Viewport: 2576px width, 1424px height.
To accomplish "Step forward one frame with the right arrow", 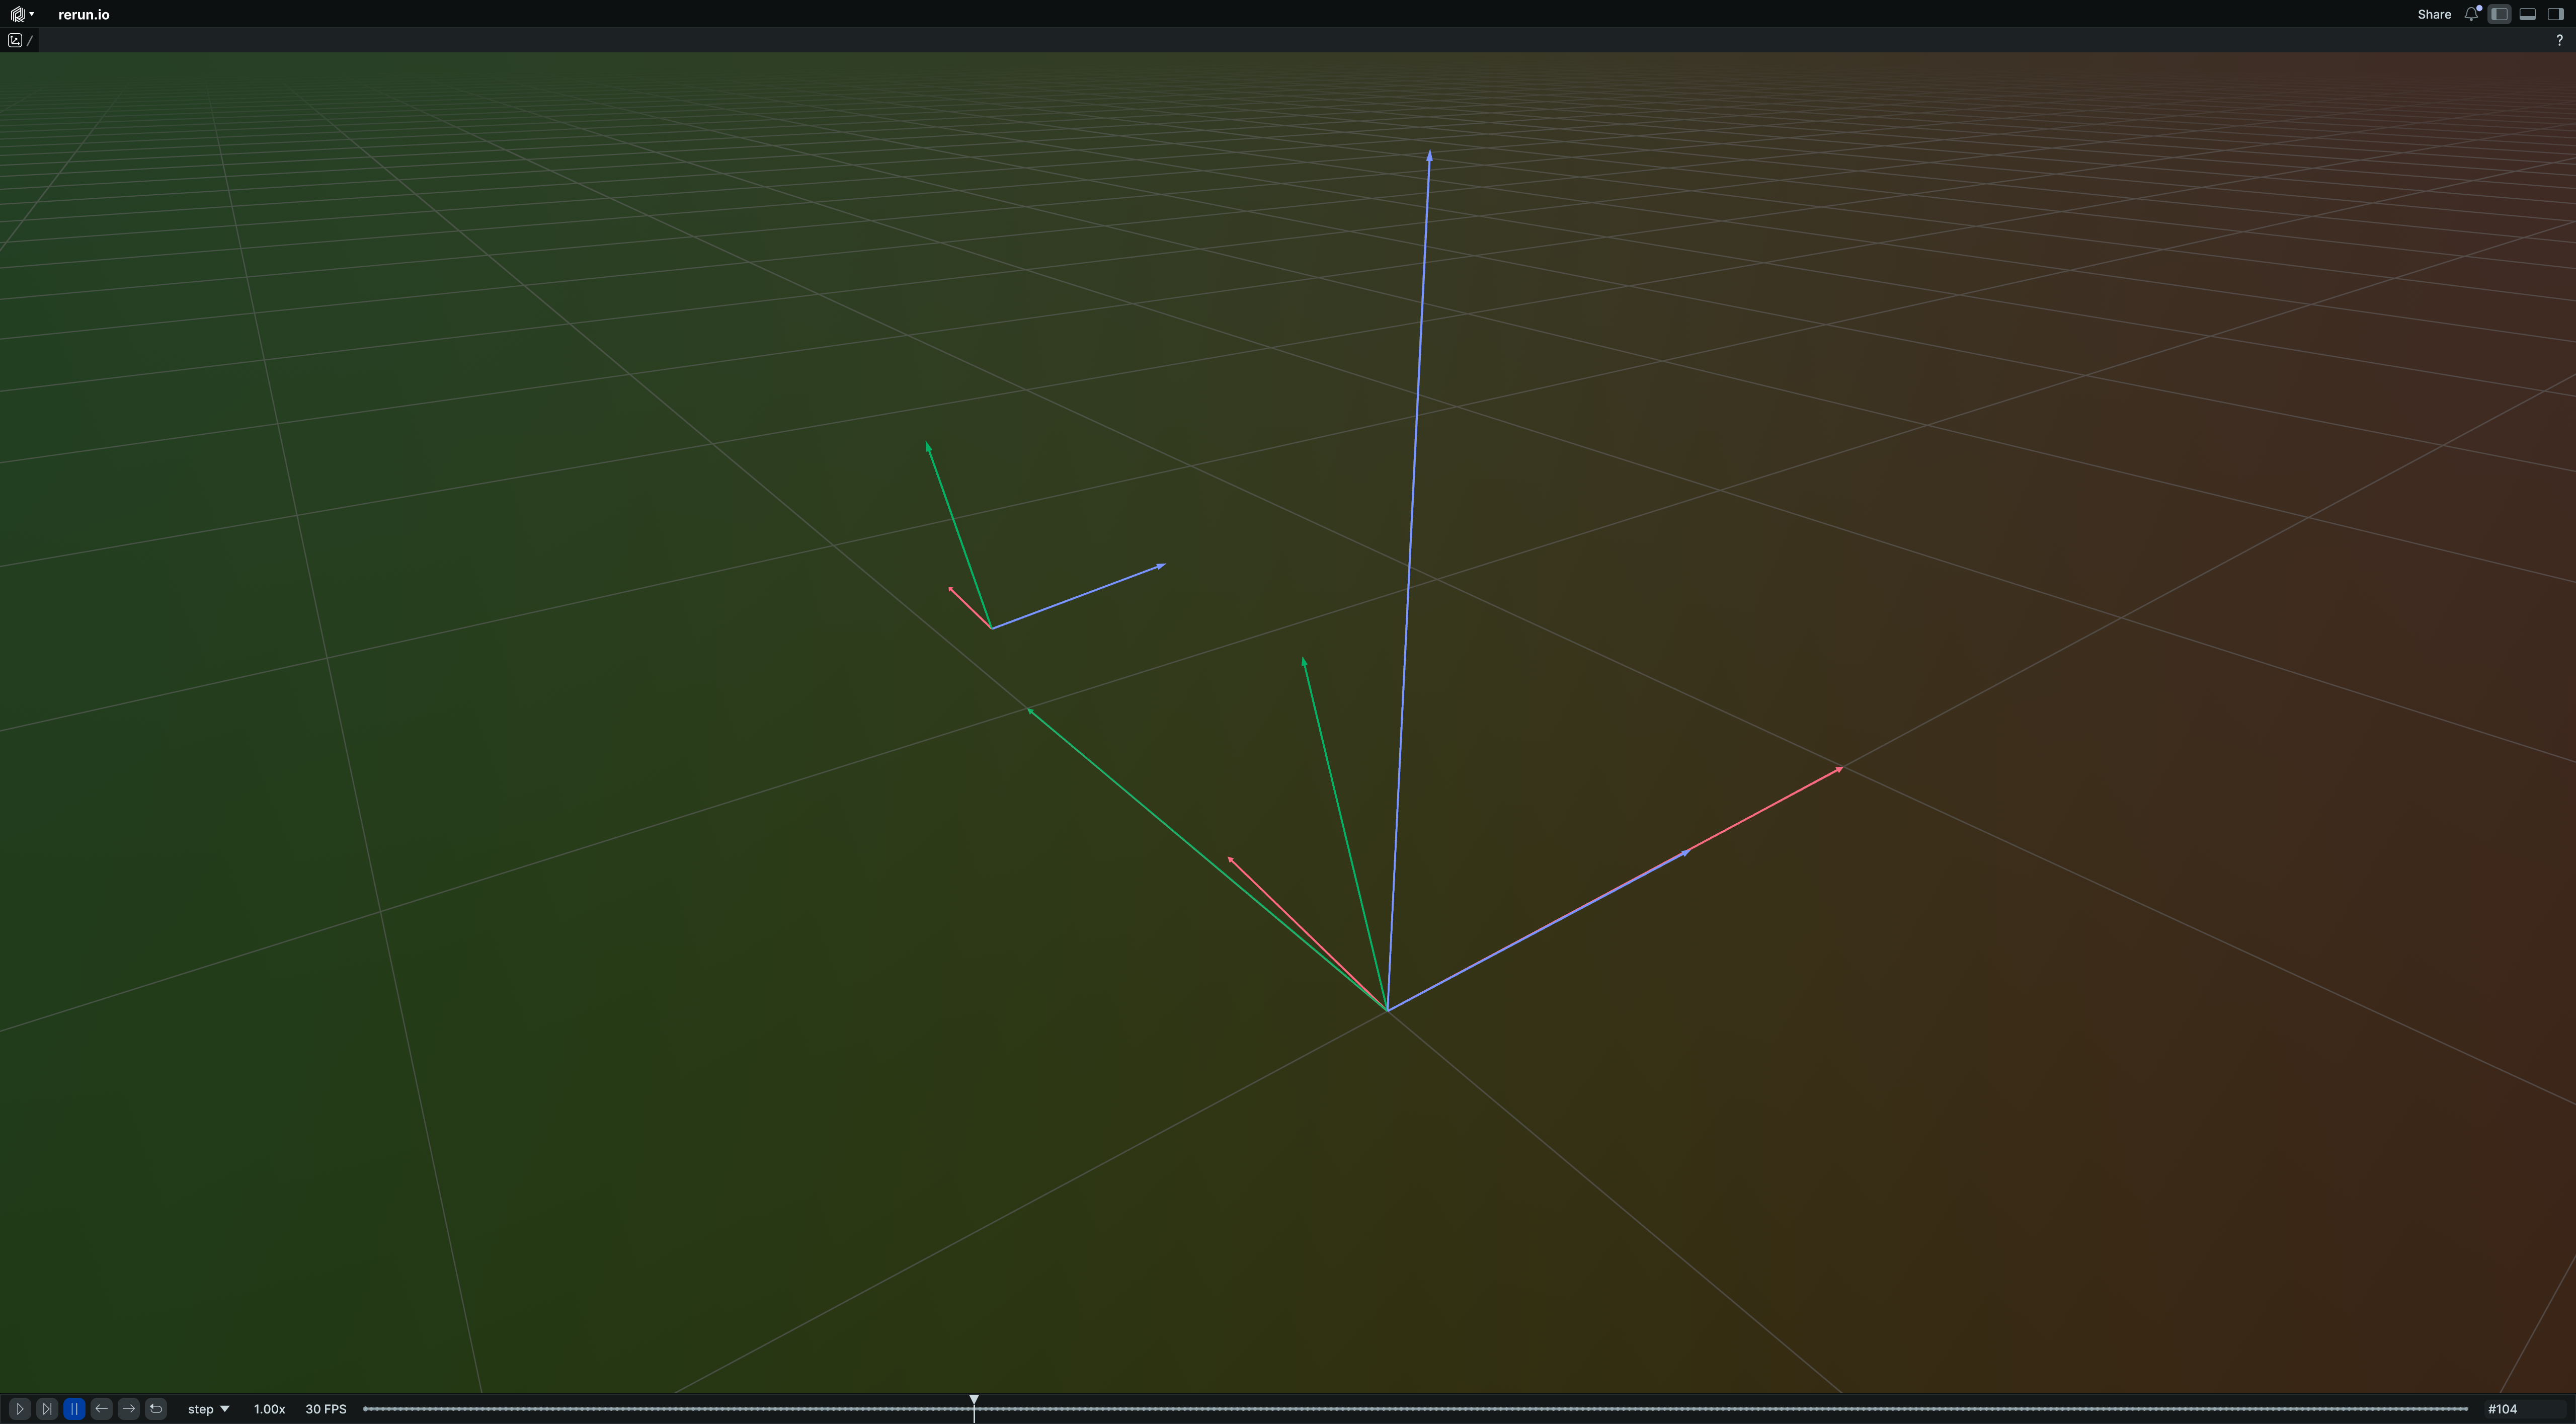I will 128,1408.
